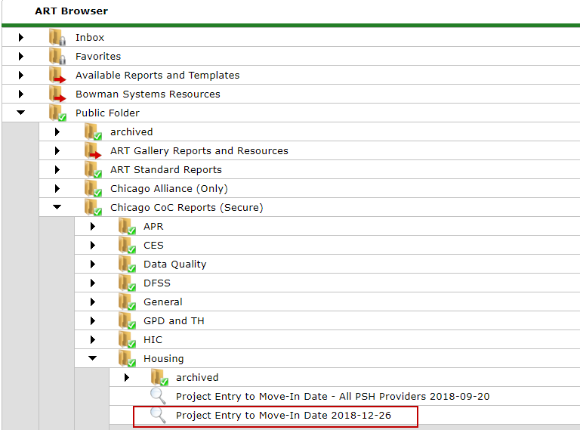Select Chicago Alliance (Only) label
Viewport: 580px width, 430px height.
pos(169,189)
